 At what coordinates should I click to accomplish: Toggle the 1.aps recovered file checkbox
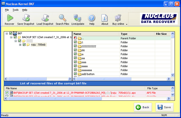click(x=7, y=93)
